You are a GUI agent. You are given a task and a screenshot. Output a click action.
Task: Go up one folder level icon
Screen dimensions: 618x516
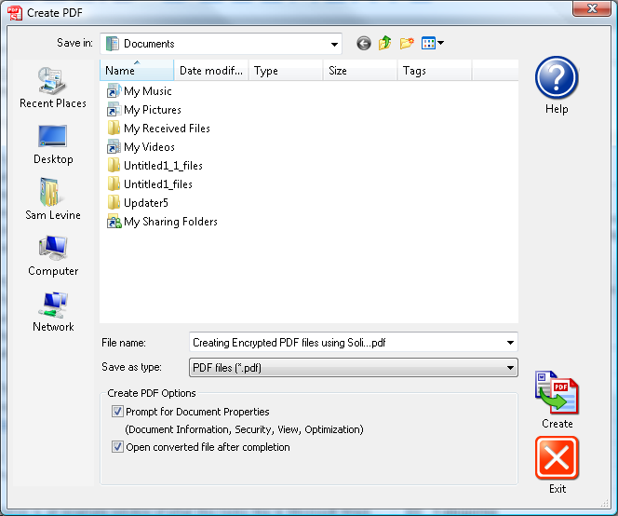pyautogui.click(x=384, y=43)
